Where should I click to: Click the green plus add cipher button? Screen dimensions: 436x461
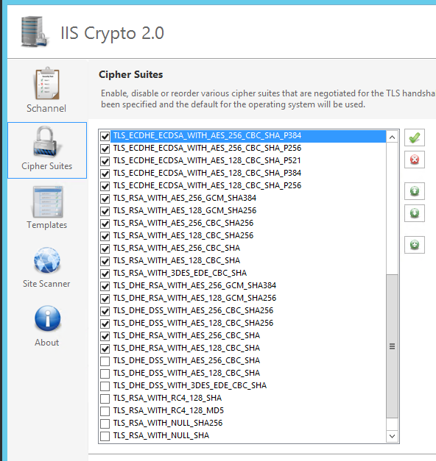[x=415, y=245]
